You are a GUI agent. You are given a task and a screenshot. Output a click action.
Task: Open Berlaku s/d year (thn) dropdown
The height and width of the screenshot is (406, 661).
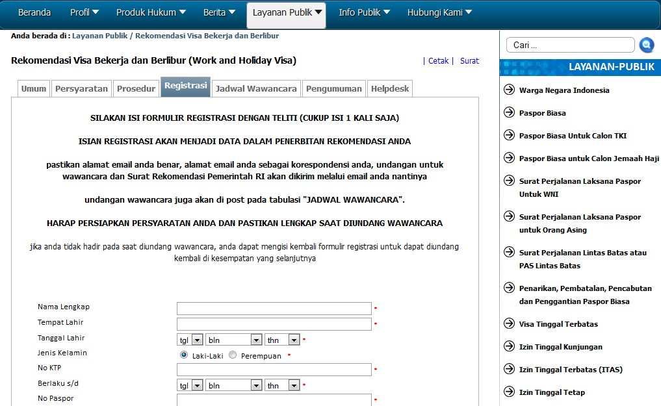coord(282,385)
